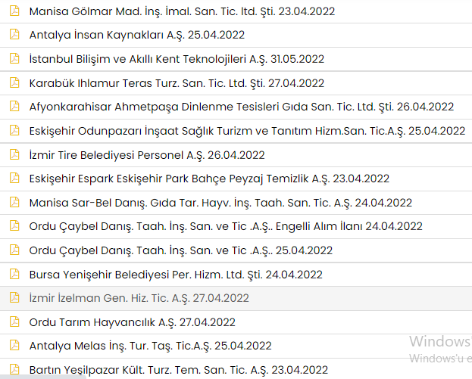Open Manisa Gölmar Mad. İnş. announcement link
Image resolution: width=472 pixels, height=379 pixels.
tap(182, 11)
